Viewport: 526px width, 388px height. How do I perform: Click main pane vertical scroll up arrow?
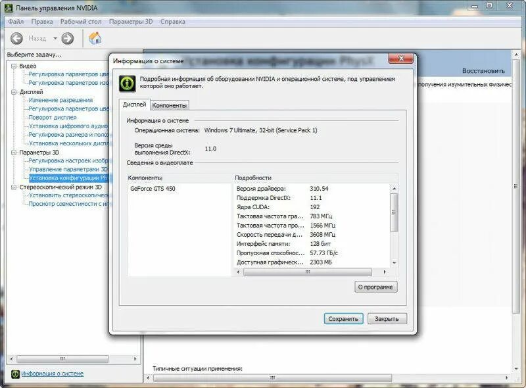click(x=516, y=55)
